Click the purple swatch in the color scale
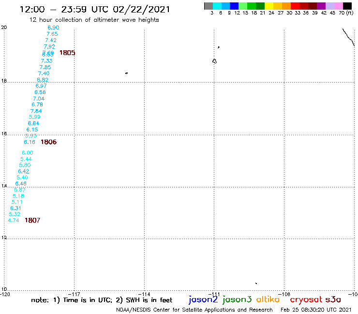Screen dimensions: 358x314 pos(321,6)
